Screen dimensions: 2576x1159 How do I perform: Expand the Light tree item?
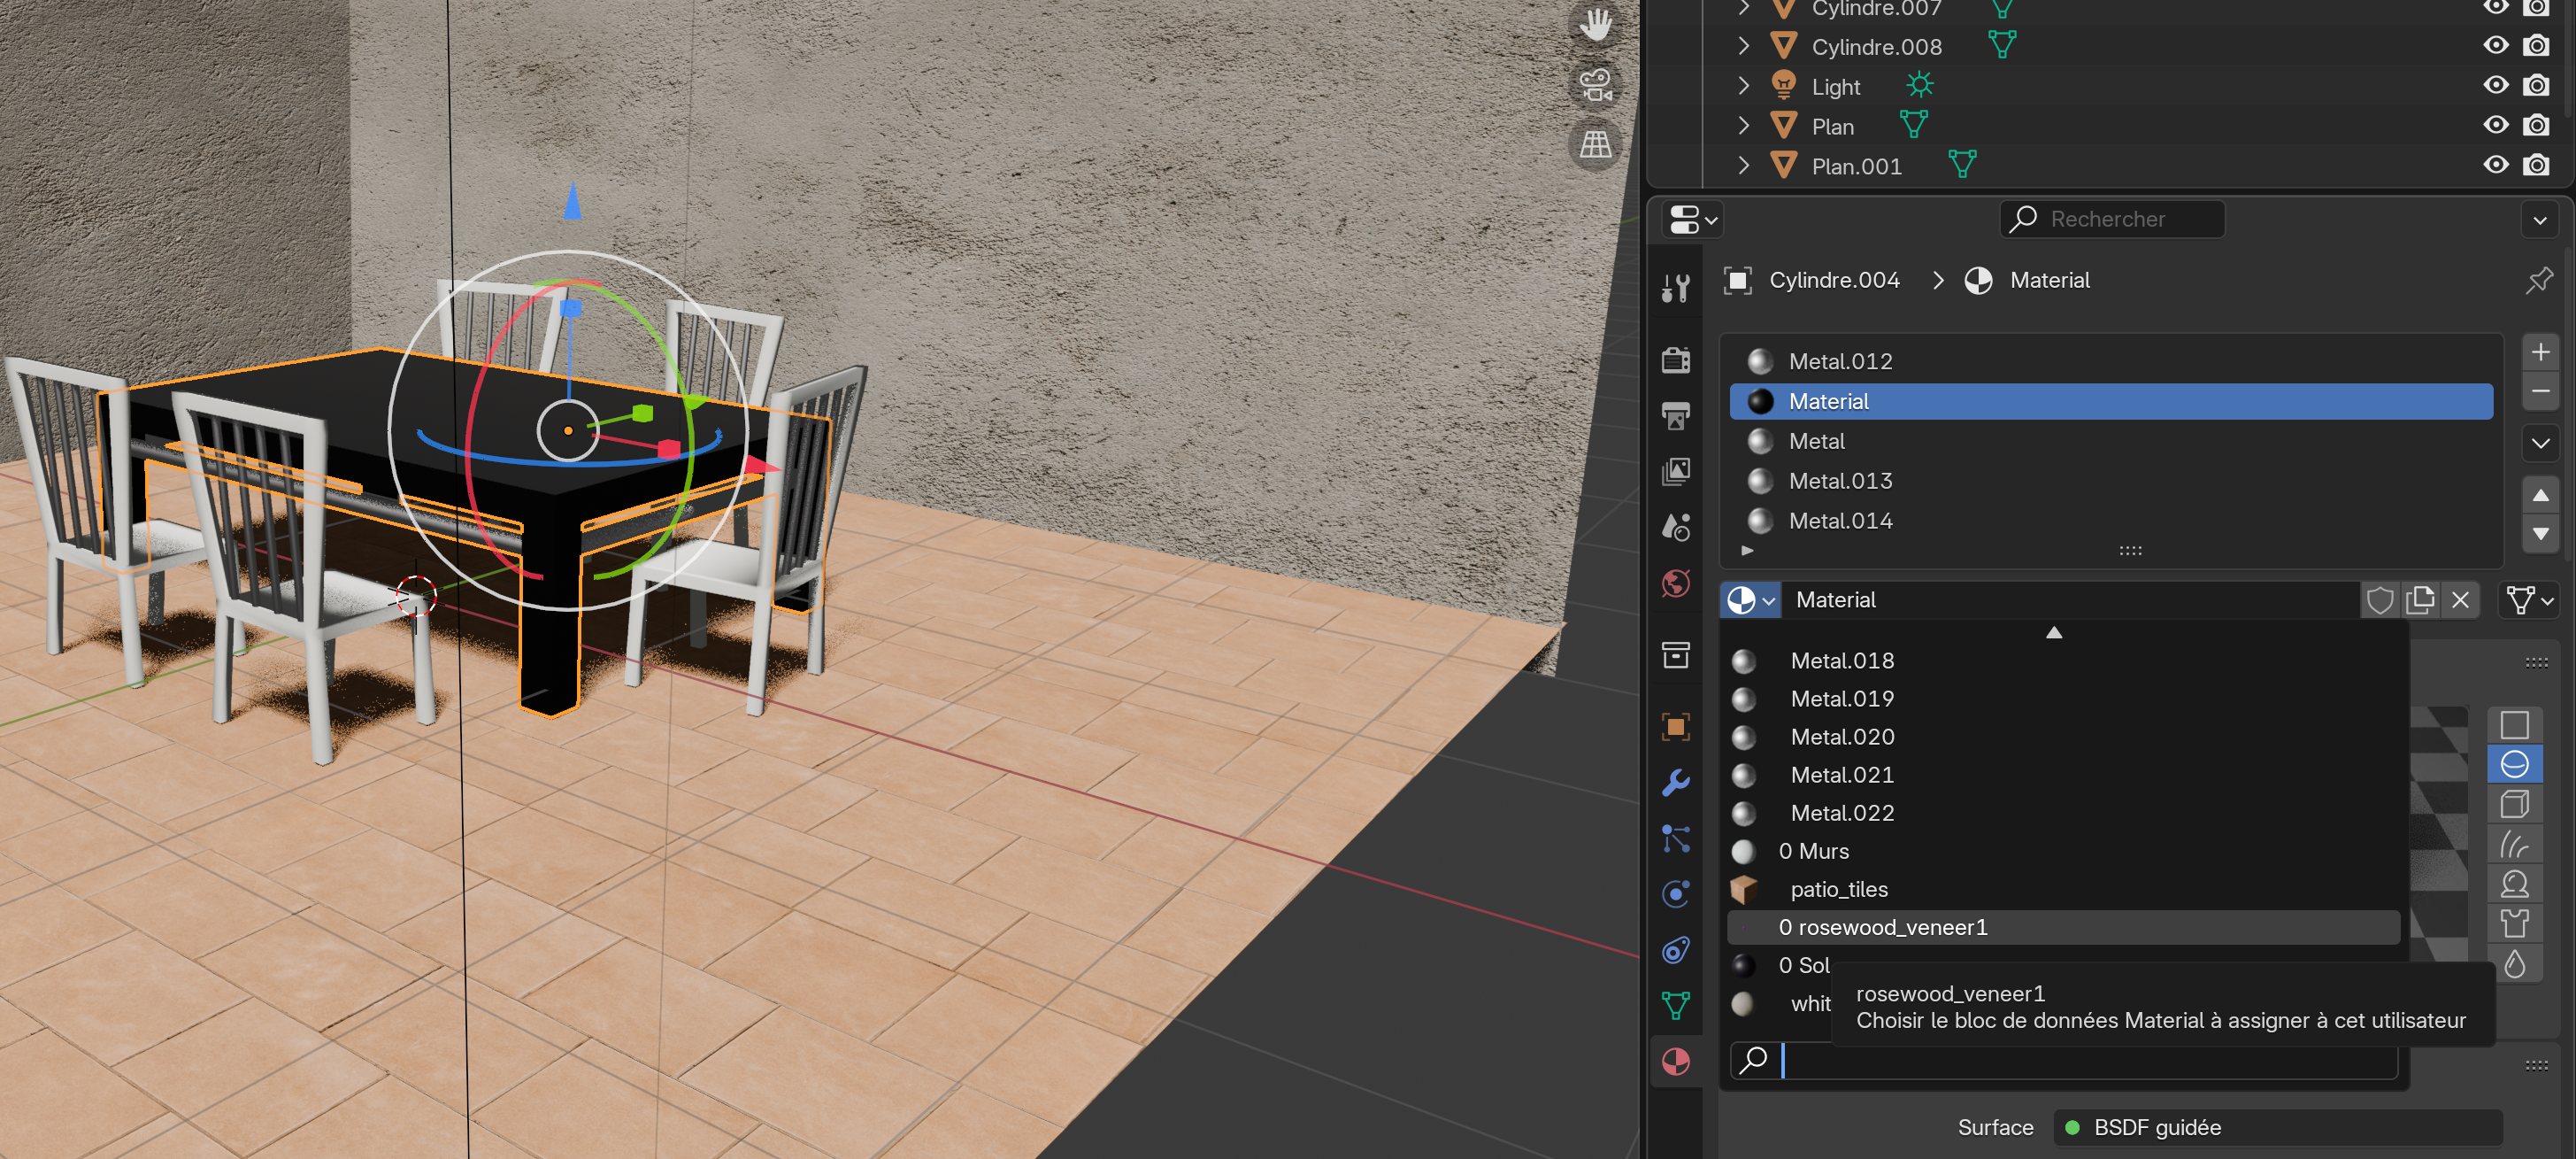[1744, 86]
